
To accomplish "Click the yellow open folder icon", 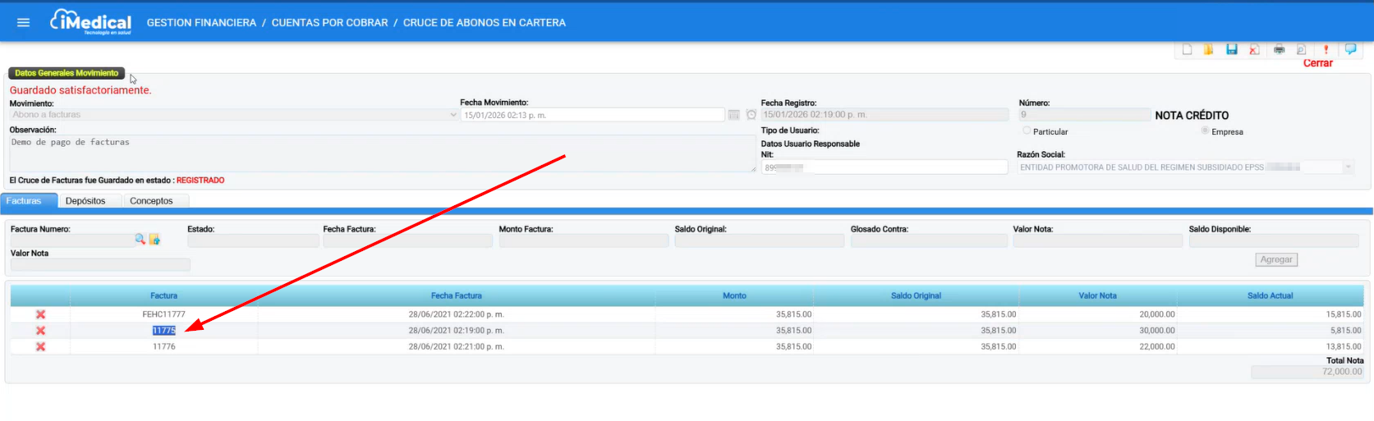I will tap(1208, 49).
